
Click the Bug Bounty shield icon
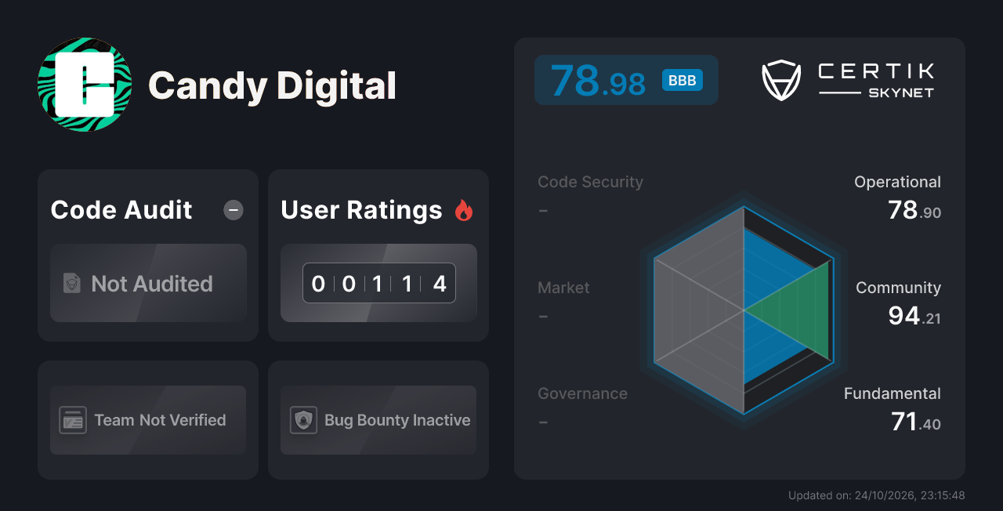tap(303, 420)
